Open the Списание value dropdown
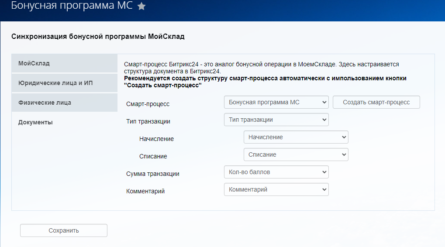 tap(296, 154)
